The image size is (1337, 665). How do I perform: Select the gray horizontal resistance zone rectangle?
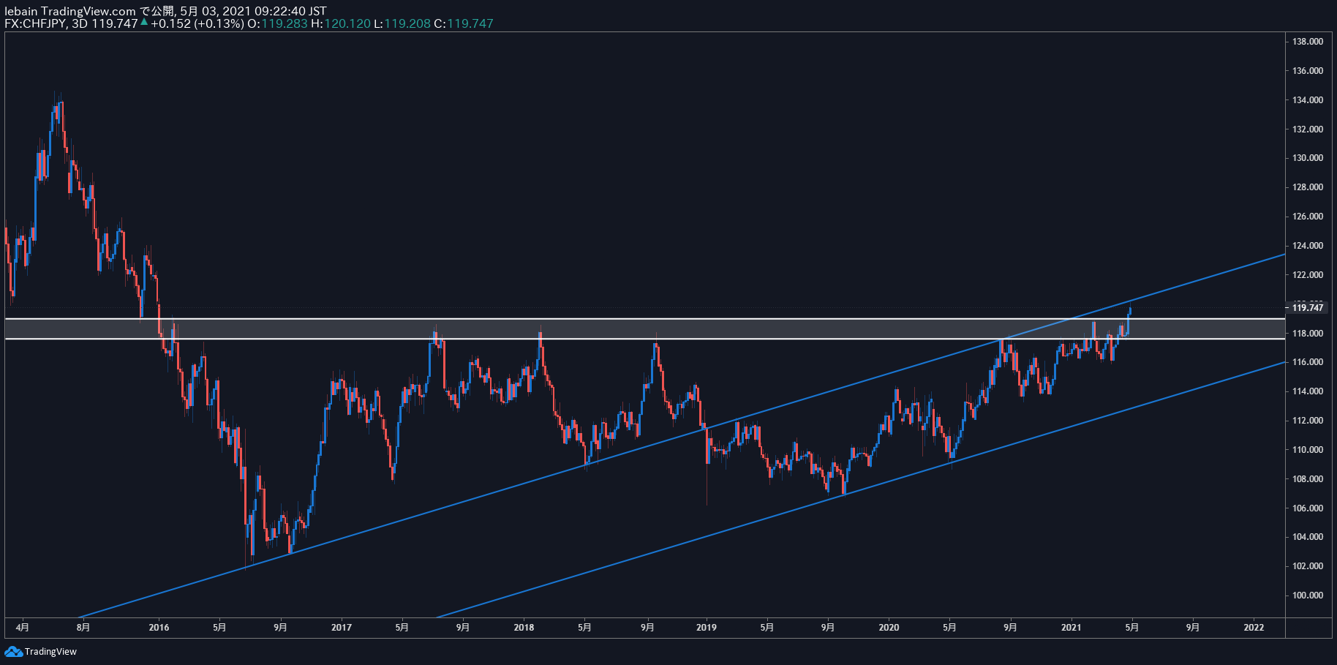[x=644, y=328]
